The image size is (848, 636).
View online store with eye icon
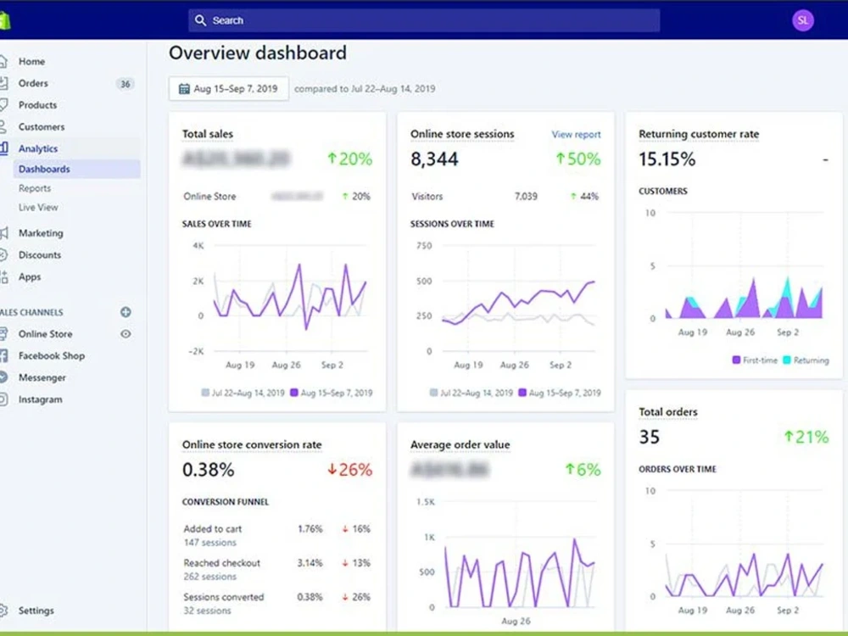tap(126, 333)
